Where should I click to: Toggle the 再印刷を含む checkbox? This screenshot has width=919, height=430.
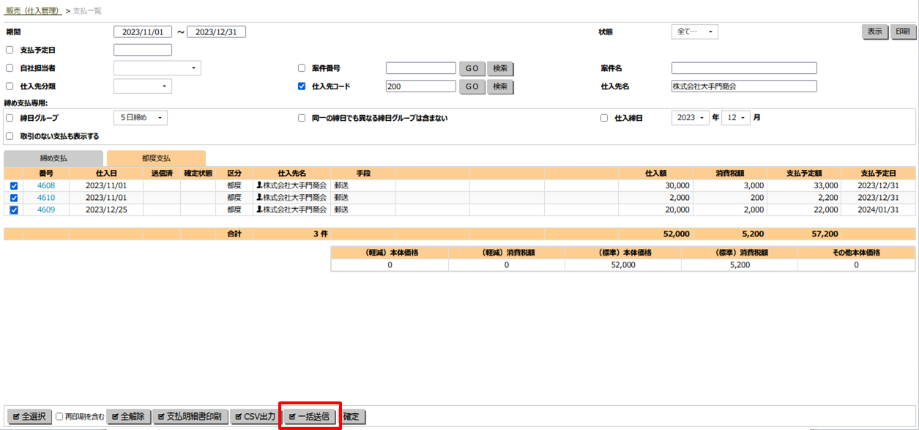[61, 417]
